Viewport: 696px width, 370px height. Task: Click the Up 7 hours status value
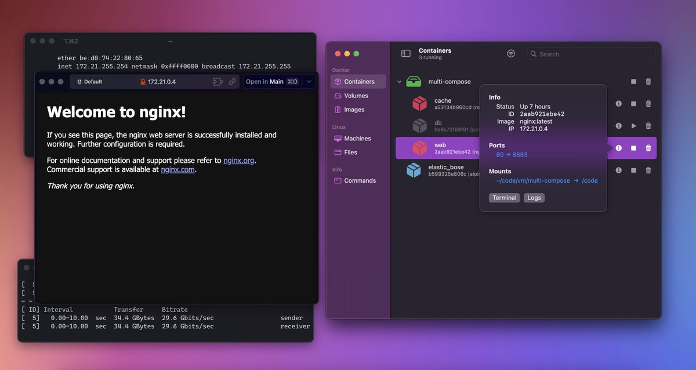(536, 107)
